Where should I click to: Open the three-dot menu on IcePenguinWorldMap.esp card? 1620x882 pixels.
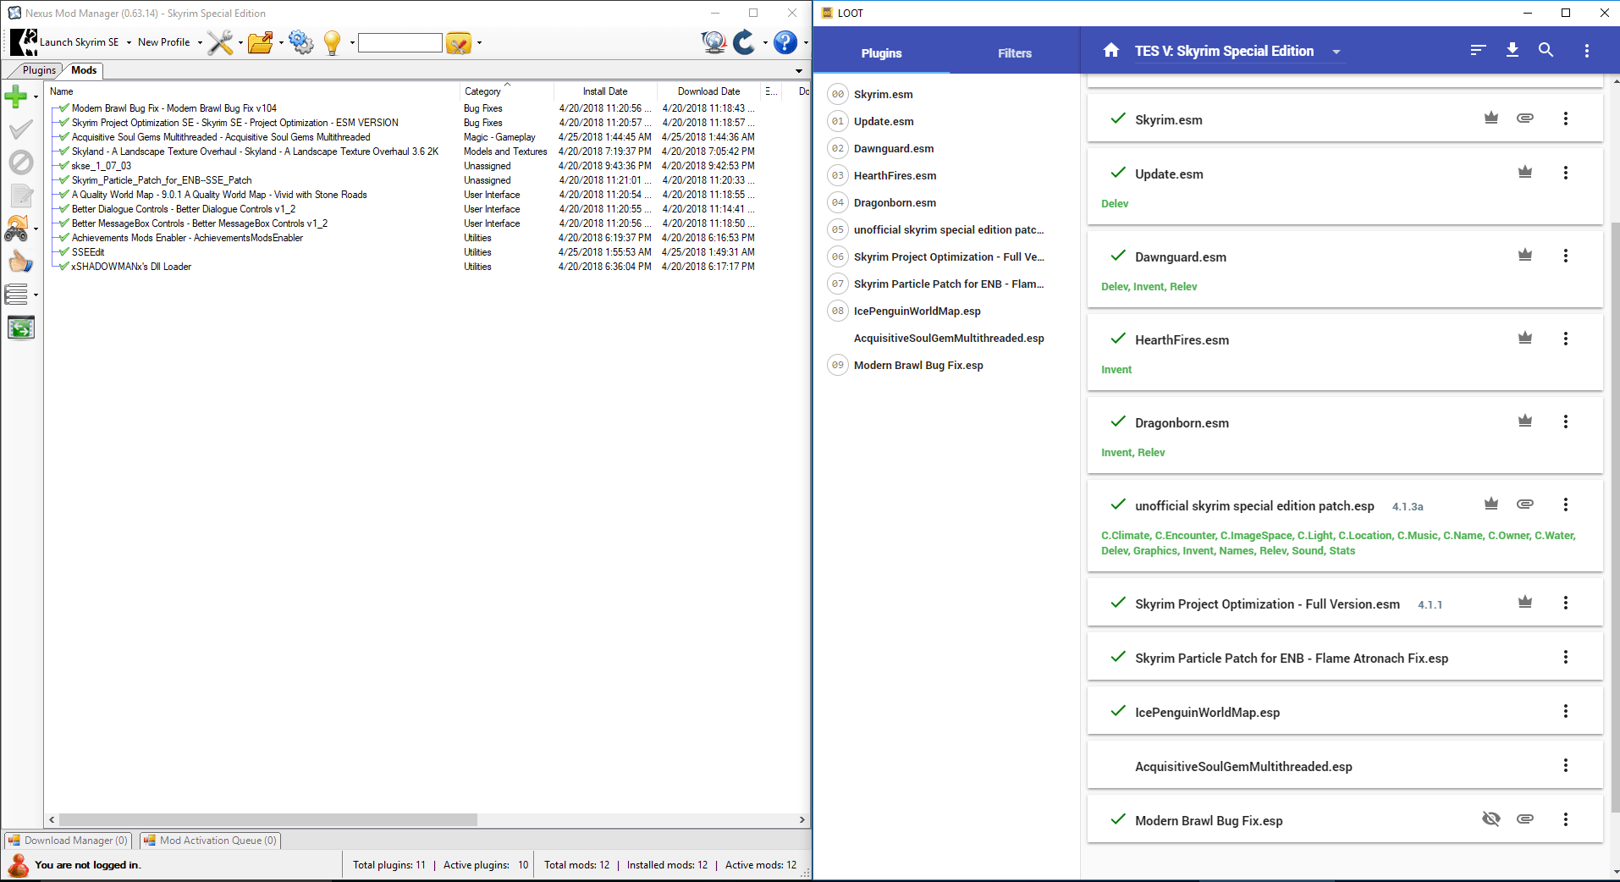1566,711
